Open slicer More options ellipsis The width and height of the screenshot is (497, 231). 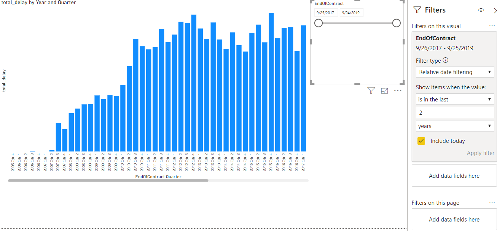pyautogui.click(x=398, y=90)
